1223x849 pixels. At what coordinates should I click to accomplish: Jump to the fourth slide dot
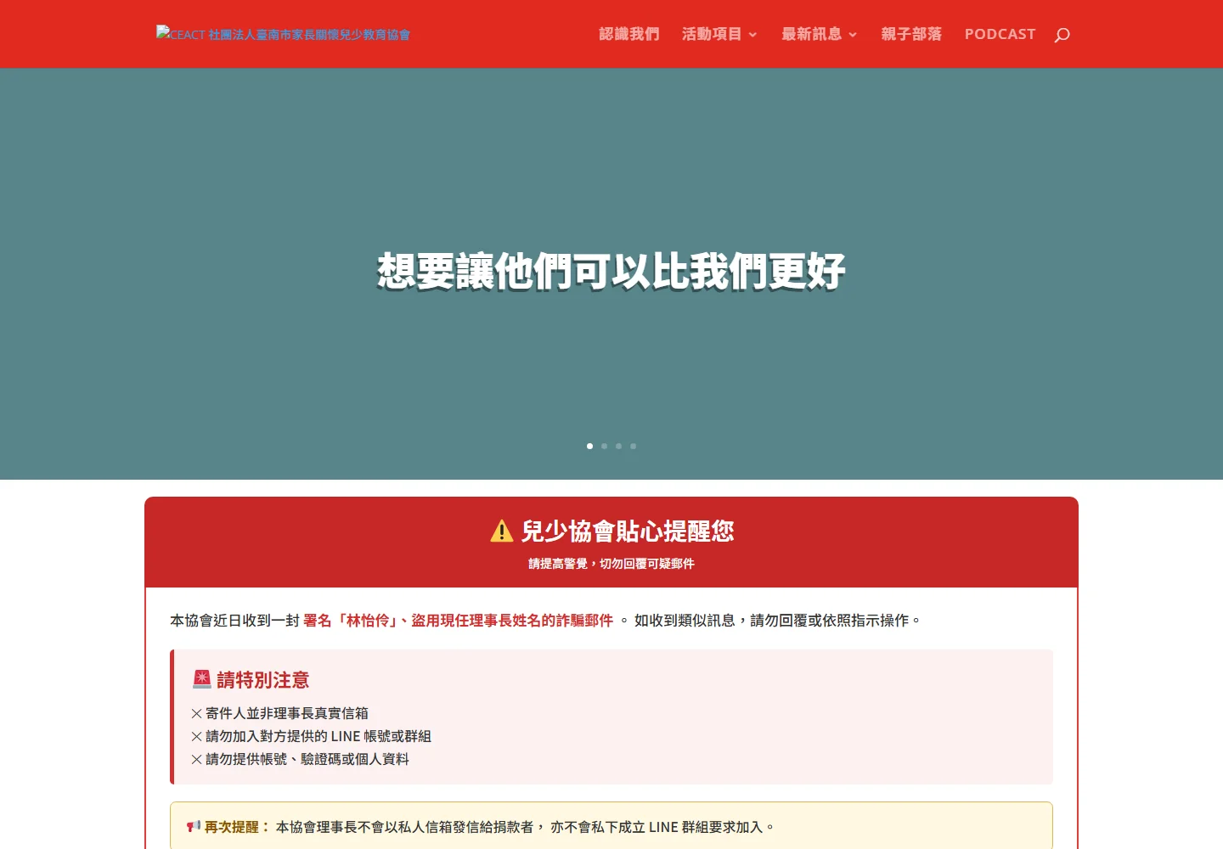[633, 446]
